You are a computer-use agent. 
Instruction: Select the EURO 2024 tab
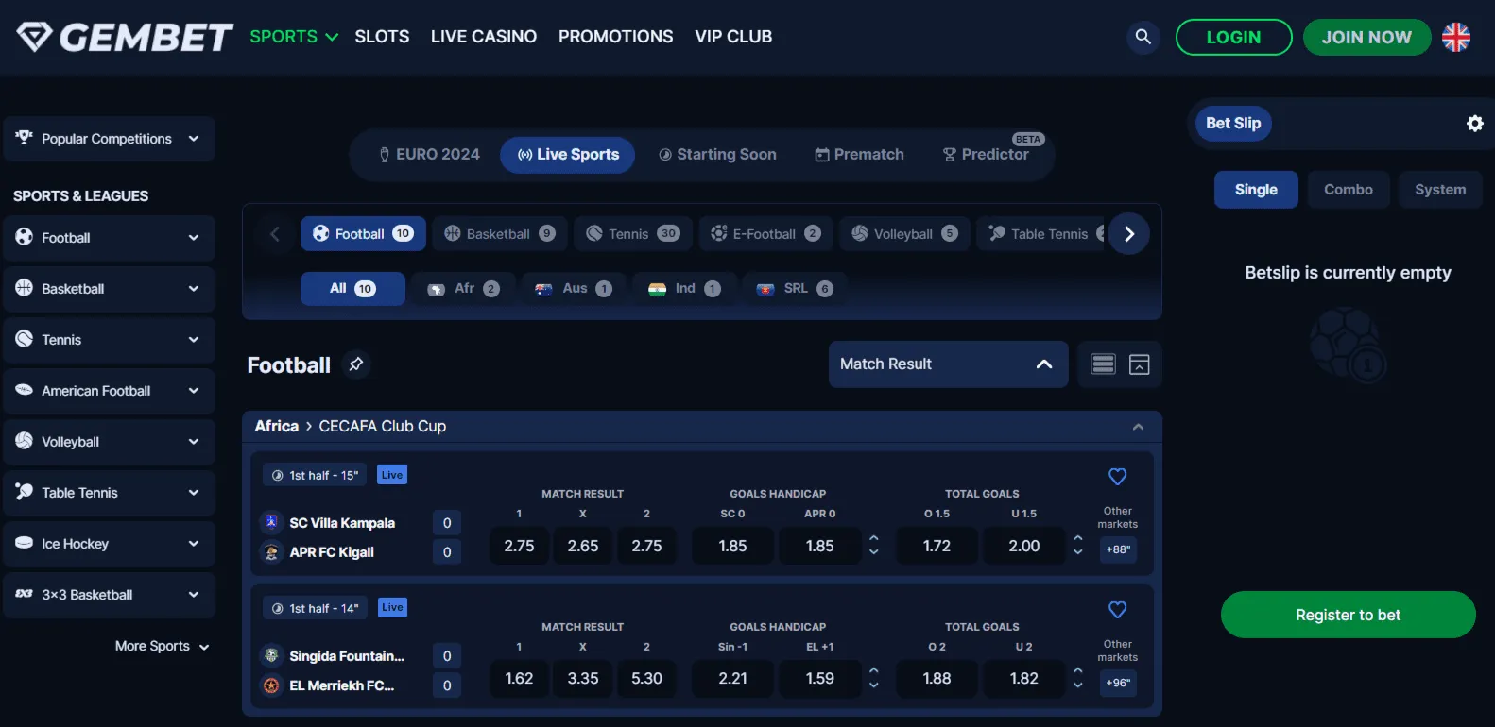(429, 155)
